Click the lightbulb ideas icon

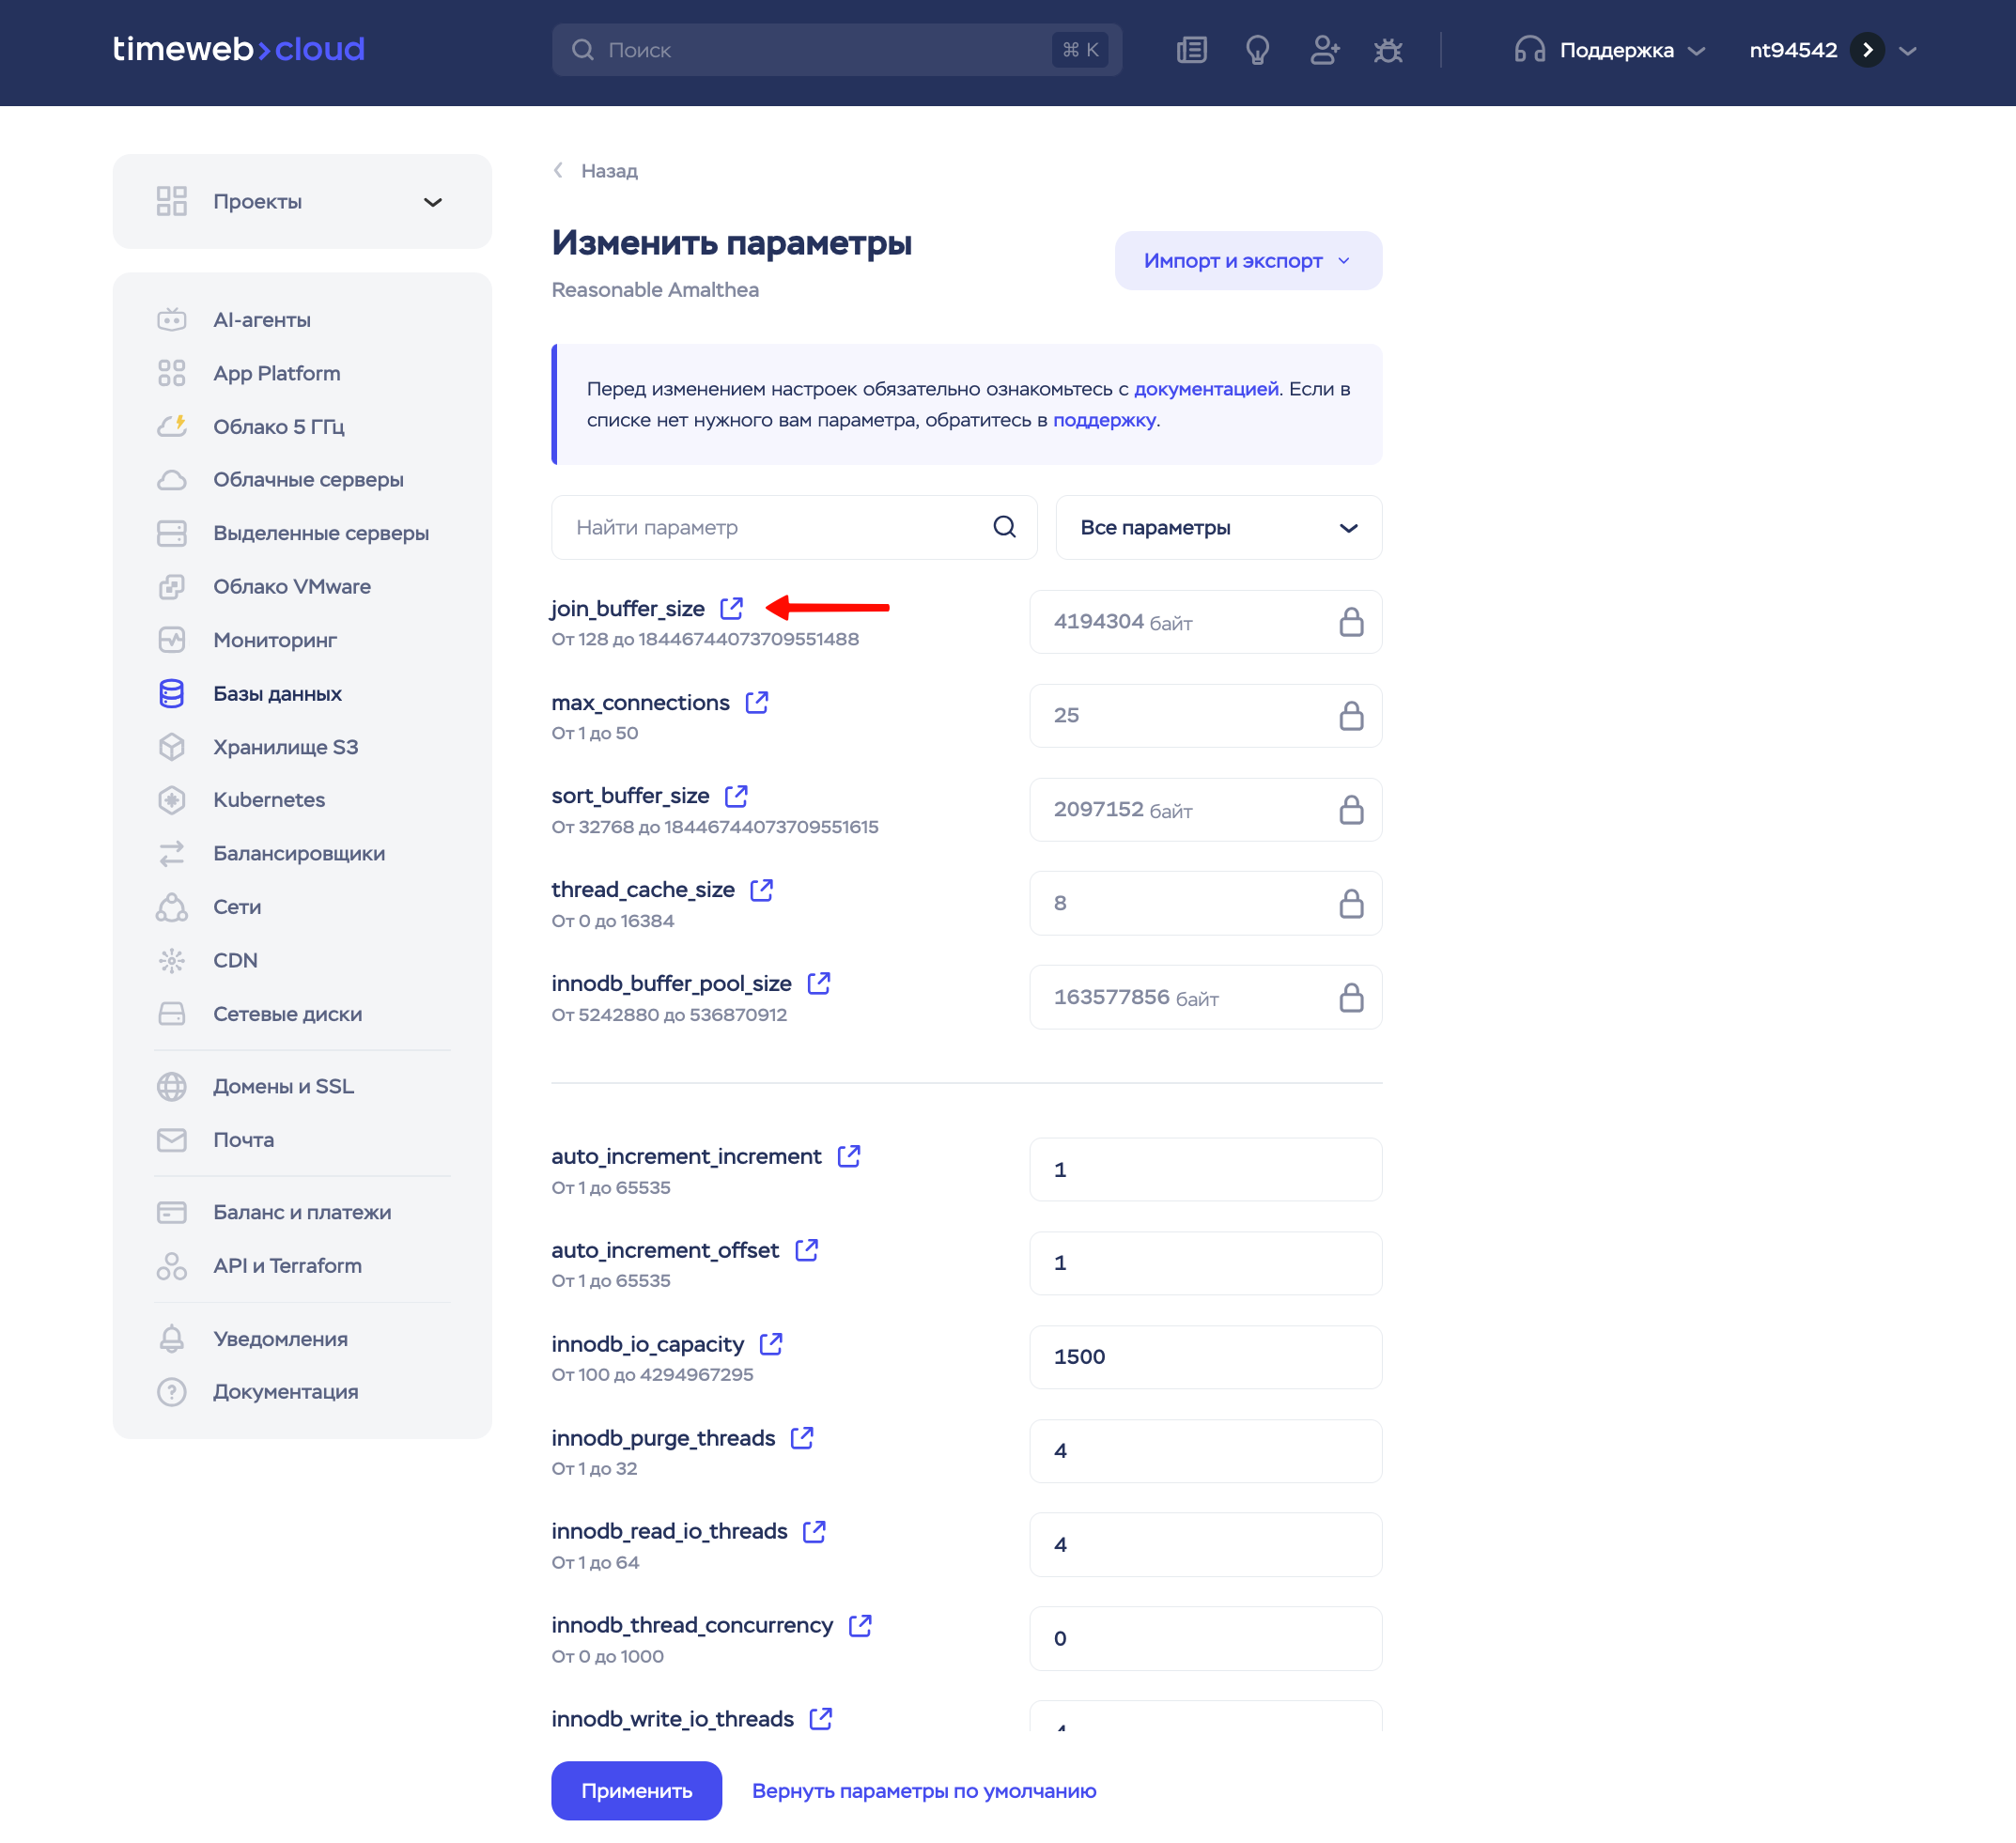1257,50
